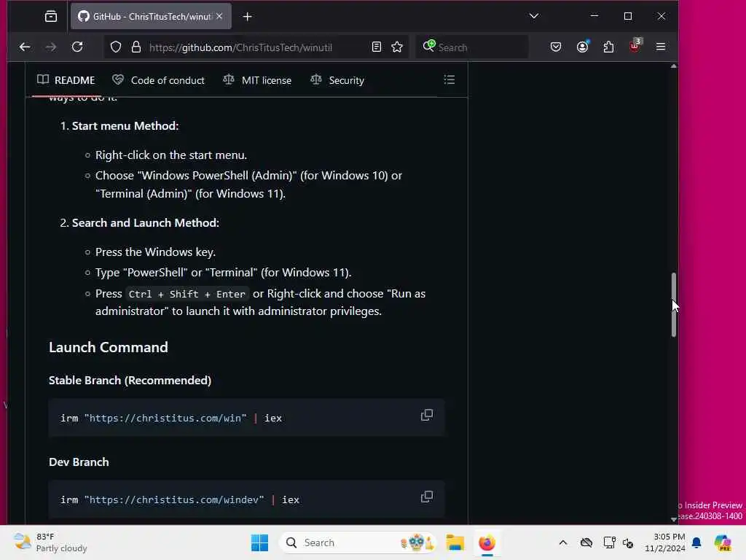This screenshot has width=746, height=560.
Task: Click the christitus.com/win command text
Action: tap(171, 418)
